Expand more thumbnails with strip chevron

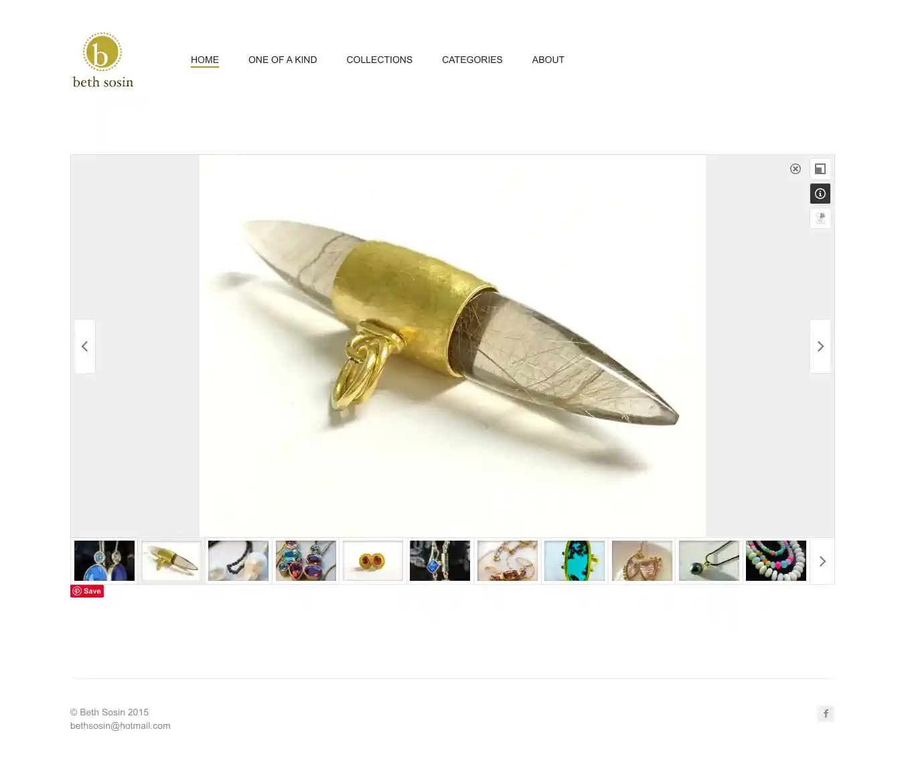[822, 561]
